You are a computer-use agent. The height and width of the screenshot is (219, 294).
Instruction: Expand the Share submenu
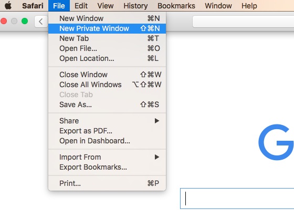107,121
